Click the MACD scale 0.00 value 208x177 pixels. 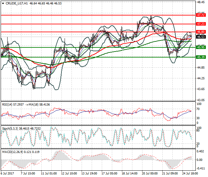(199, 160)
